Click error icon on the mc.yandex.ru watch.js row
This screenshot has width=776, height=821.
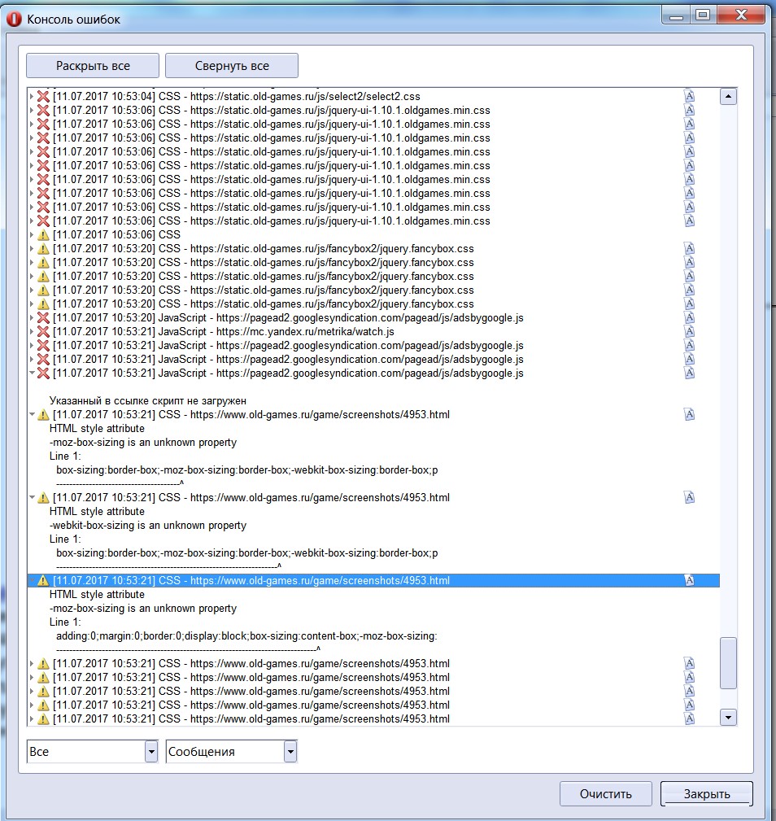click(x=43, y=331)
